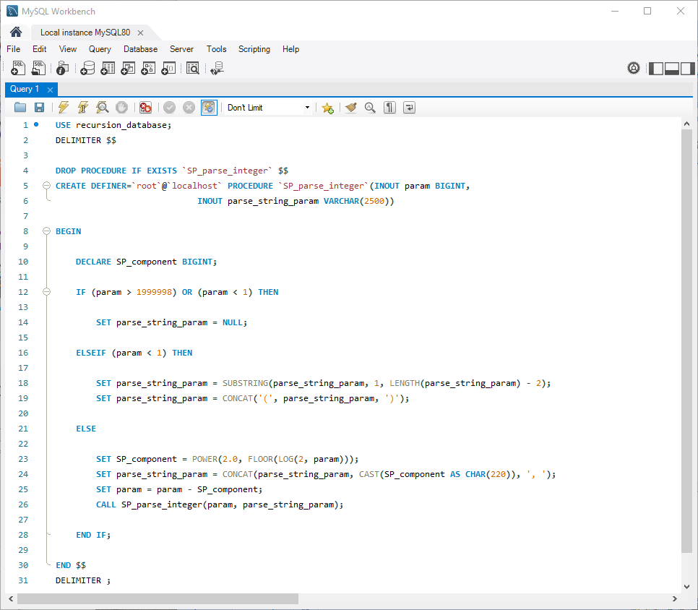This screenshot has width=698, height=610.
Task: Open the Database menu
Action: point(140,49)
